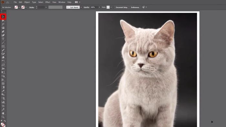Pick the Column Graph tool
This screenshot has height=127, width=226.
[x=3, y=102]
